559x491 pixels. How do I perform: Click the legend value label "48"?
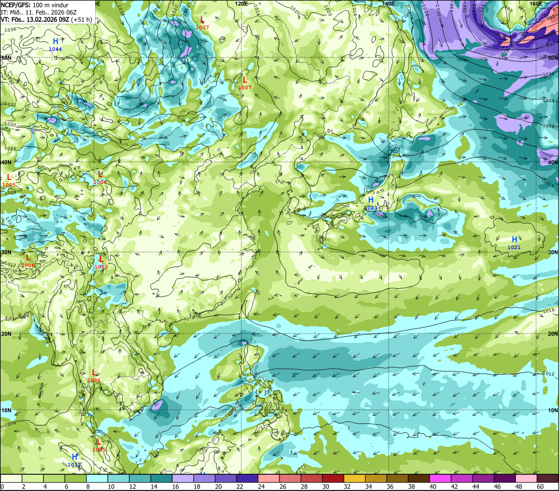click(x=519, y=487)
